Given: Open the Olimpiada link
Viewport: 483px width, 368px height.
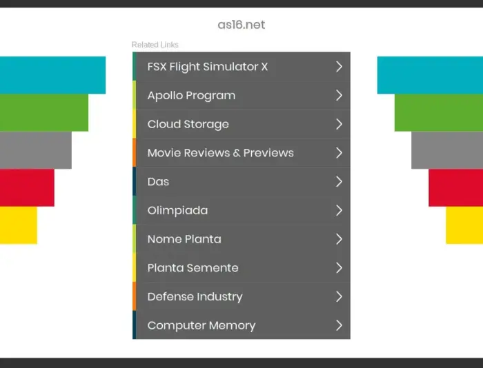Looking at the screenshot, I should click(177, 210).
